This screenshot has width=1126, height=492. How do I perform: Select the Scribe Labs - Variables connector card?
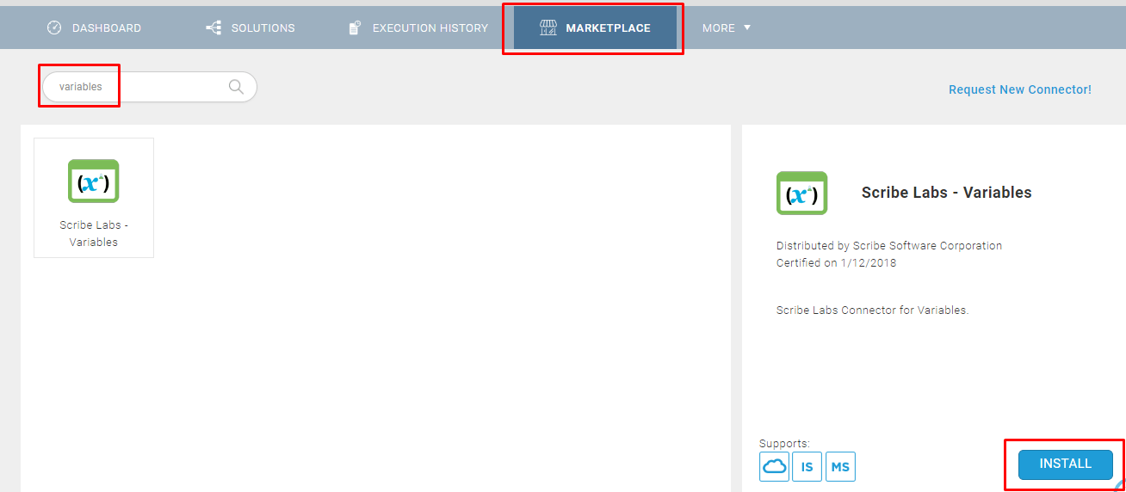pos(94,198)
